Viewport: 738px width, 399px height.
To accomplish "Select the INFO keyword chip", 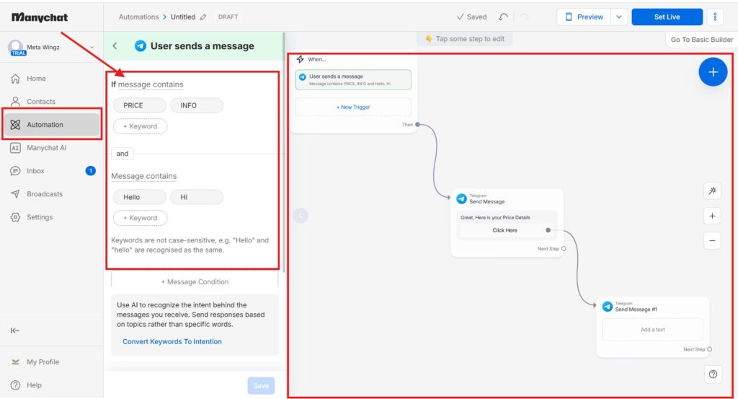I will (x=197, y=105).
